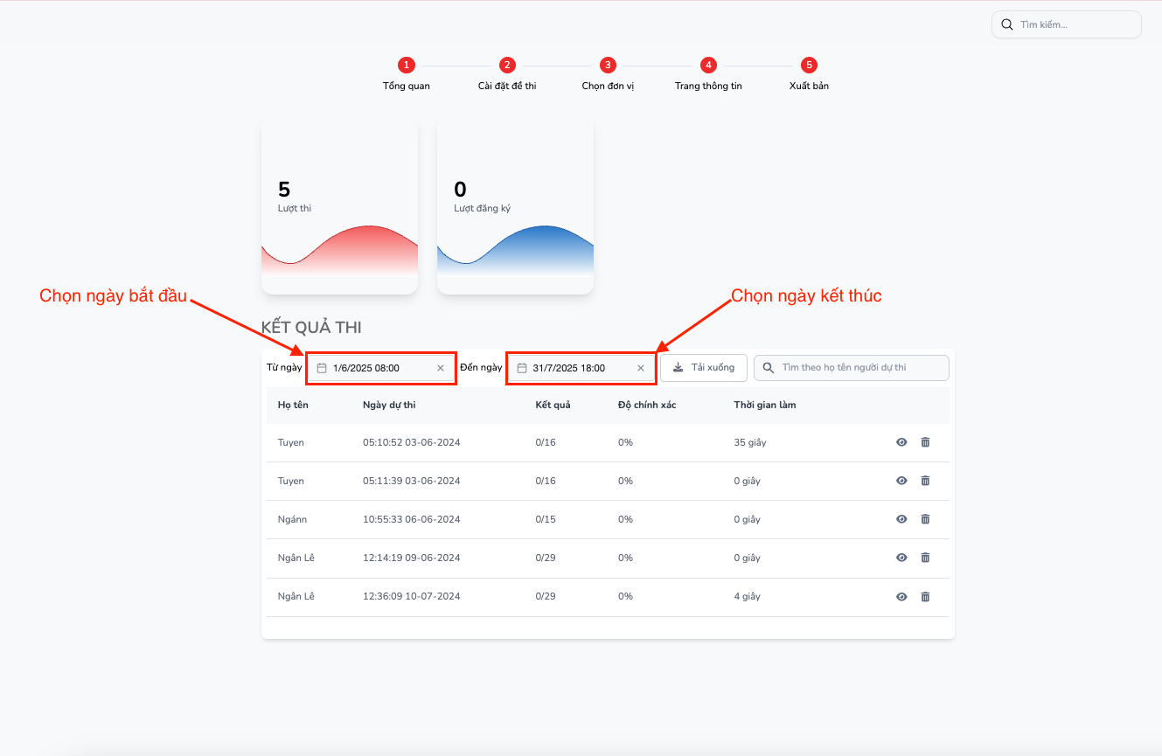Go to step 5 Xuất bản

pos(809,66)
